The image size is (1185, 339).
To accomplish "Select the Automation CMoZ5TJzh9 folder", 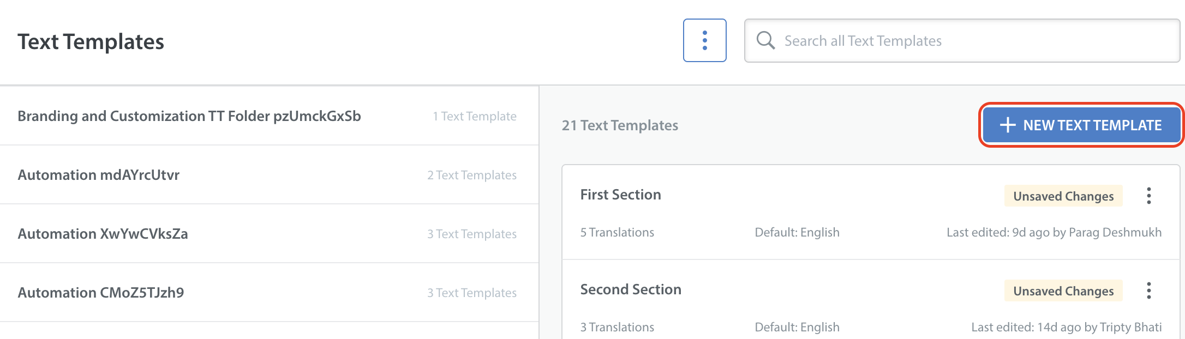I will point(101,293).
